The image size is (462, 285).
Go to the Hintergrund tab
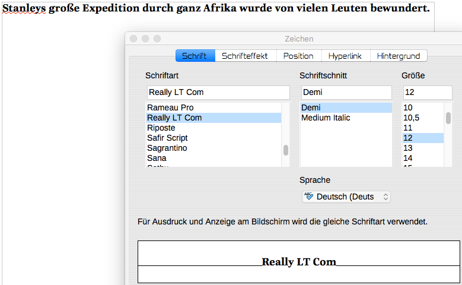[398, 56]
